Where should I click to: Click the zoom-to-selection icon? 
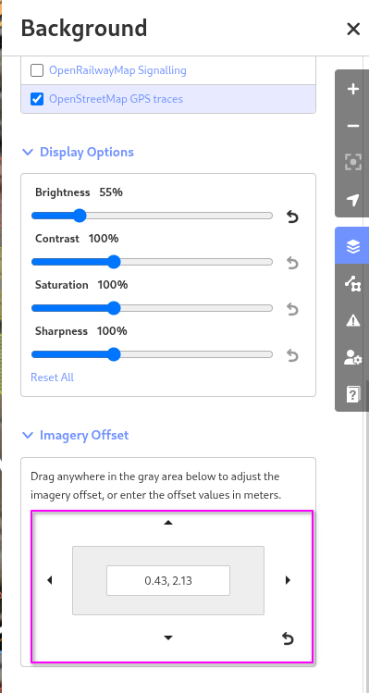pos(352,162)
